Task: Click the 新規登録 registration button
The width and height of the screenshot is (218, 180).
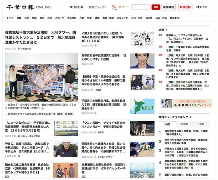Action: pos(184,7)
